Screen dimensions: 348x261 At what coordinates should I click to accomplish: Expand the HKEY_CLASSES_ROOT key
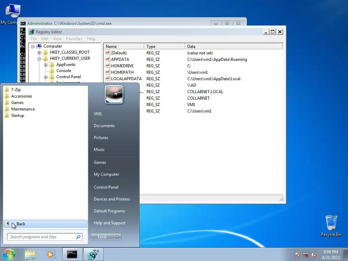tap(39, 53)
